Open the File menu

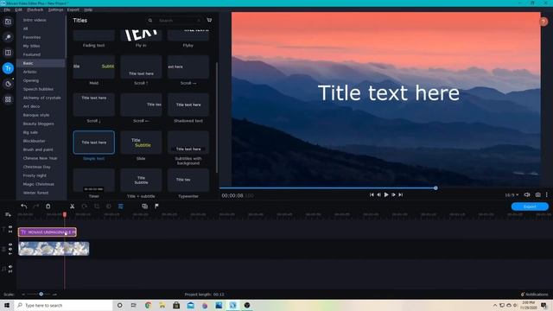(7, 10)
